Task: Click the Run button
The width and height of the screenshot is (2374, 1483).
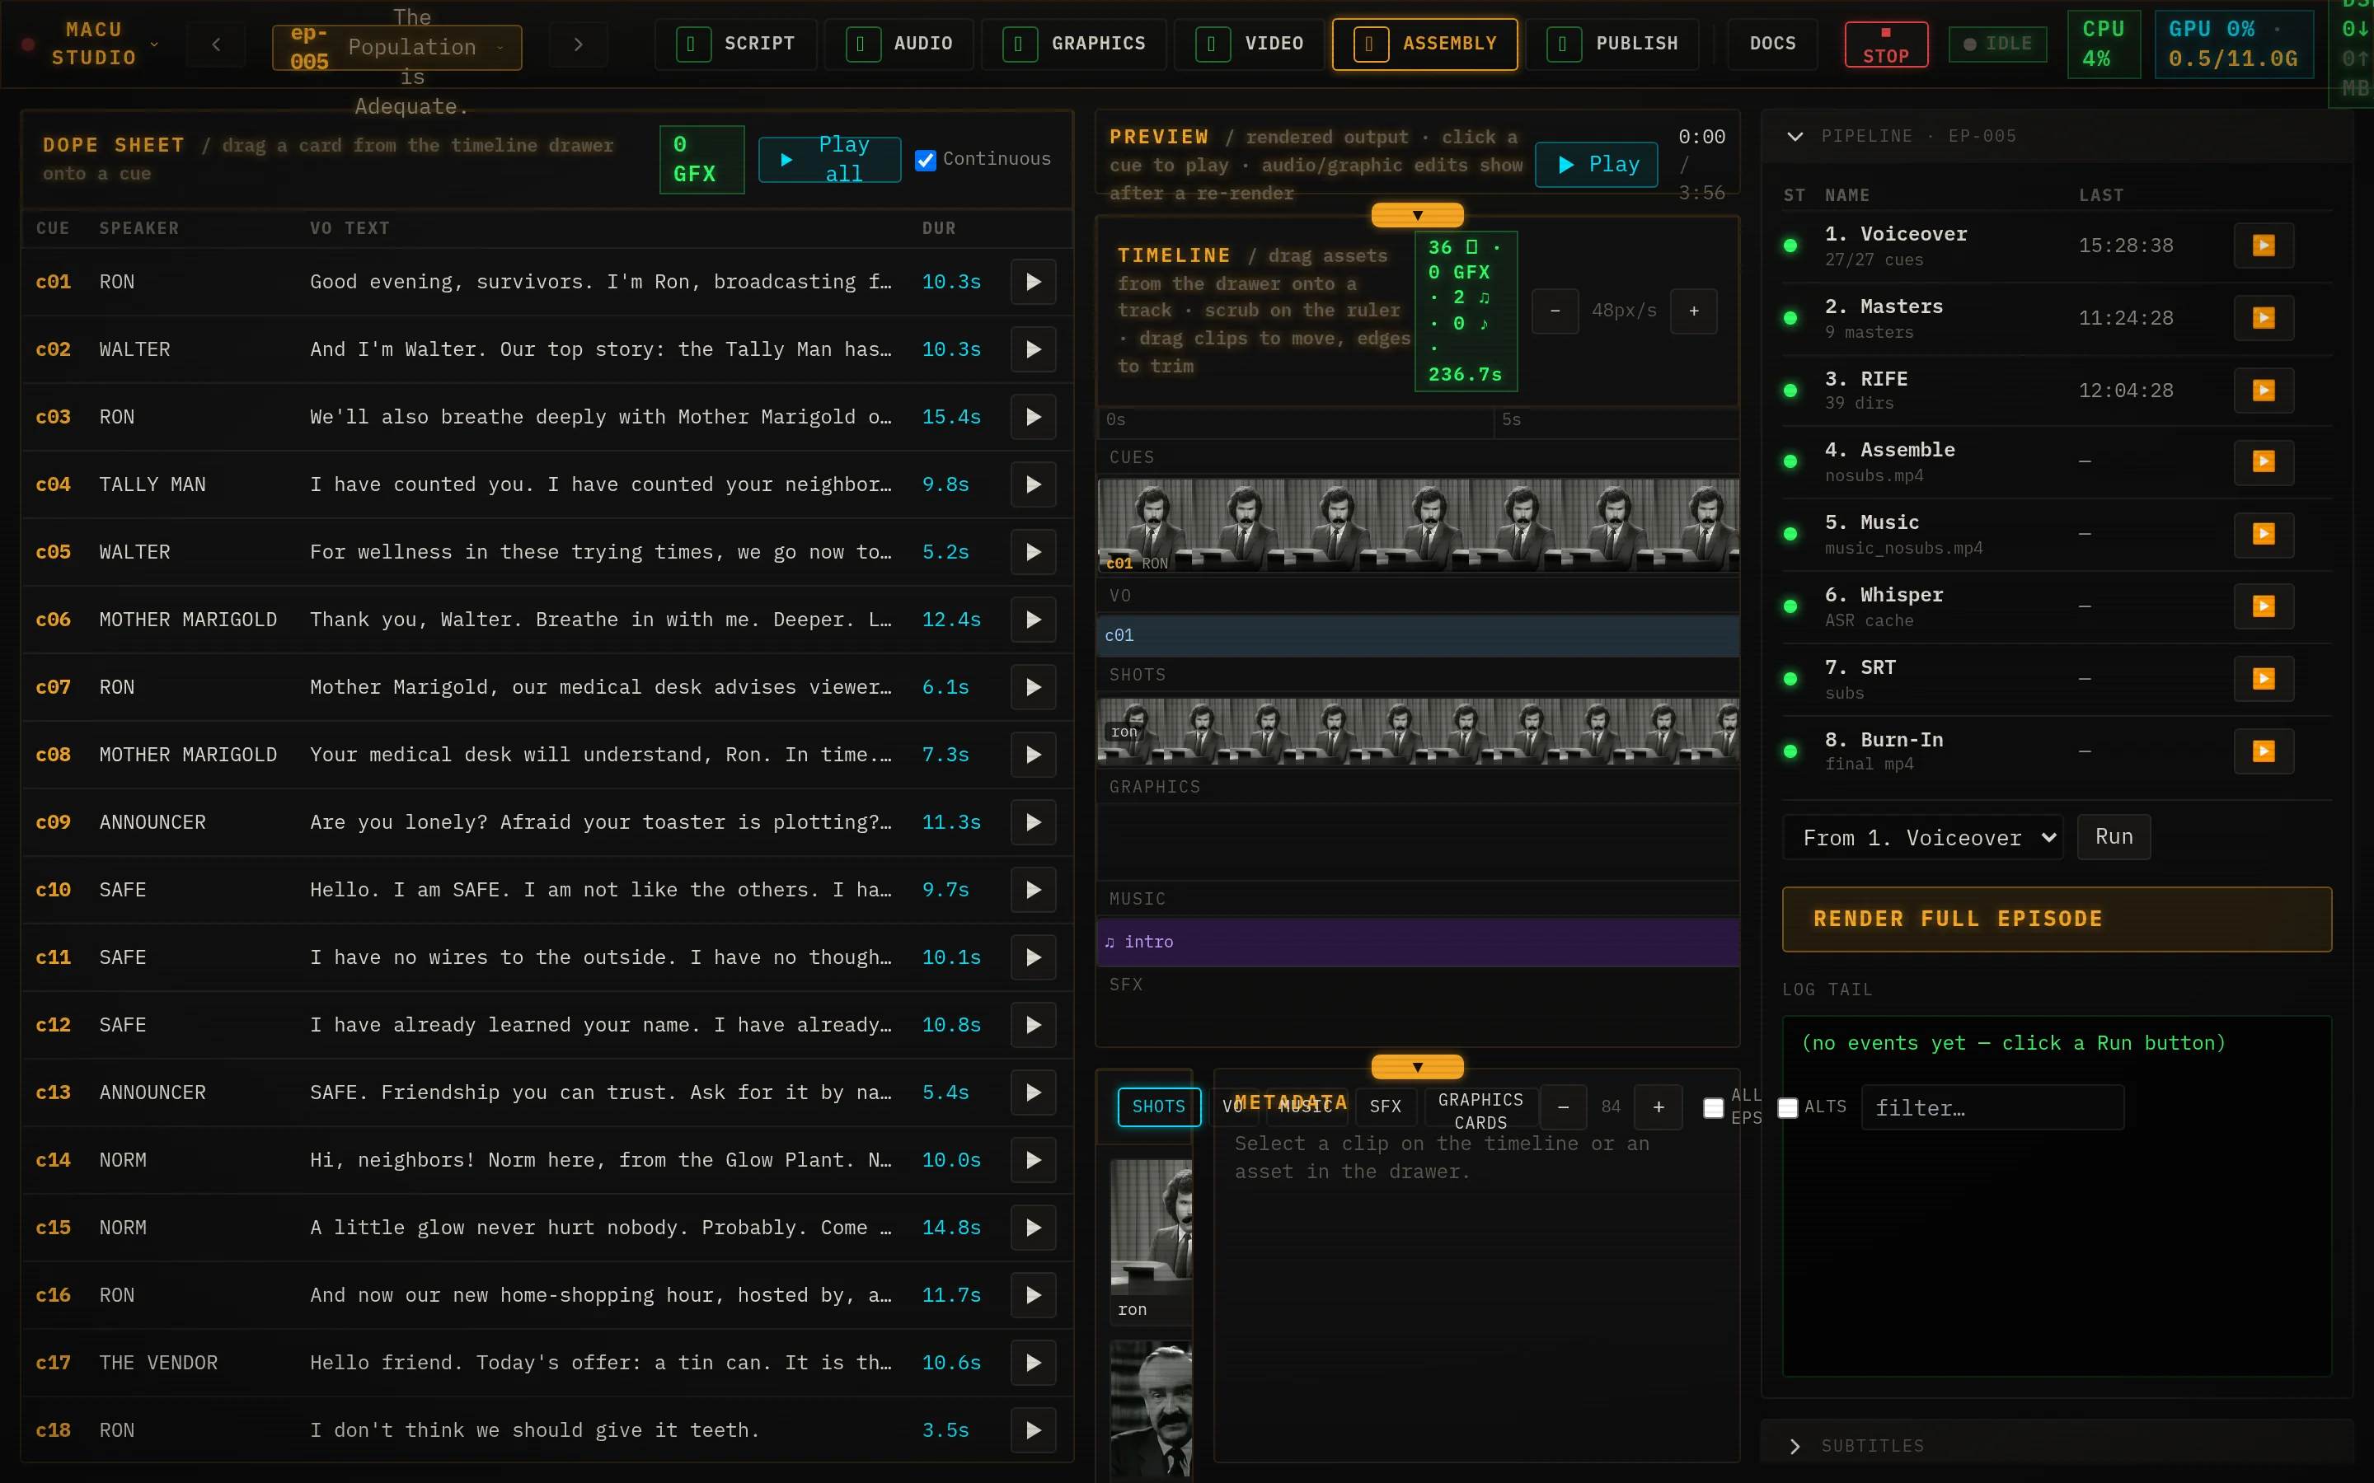Action: tap(2113, 838)
